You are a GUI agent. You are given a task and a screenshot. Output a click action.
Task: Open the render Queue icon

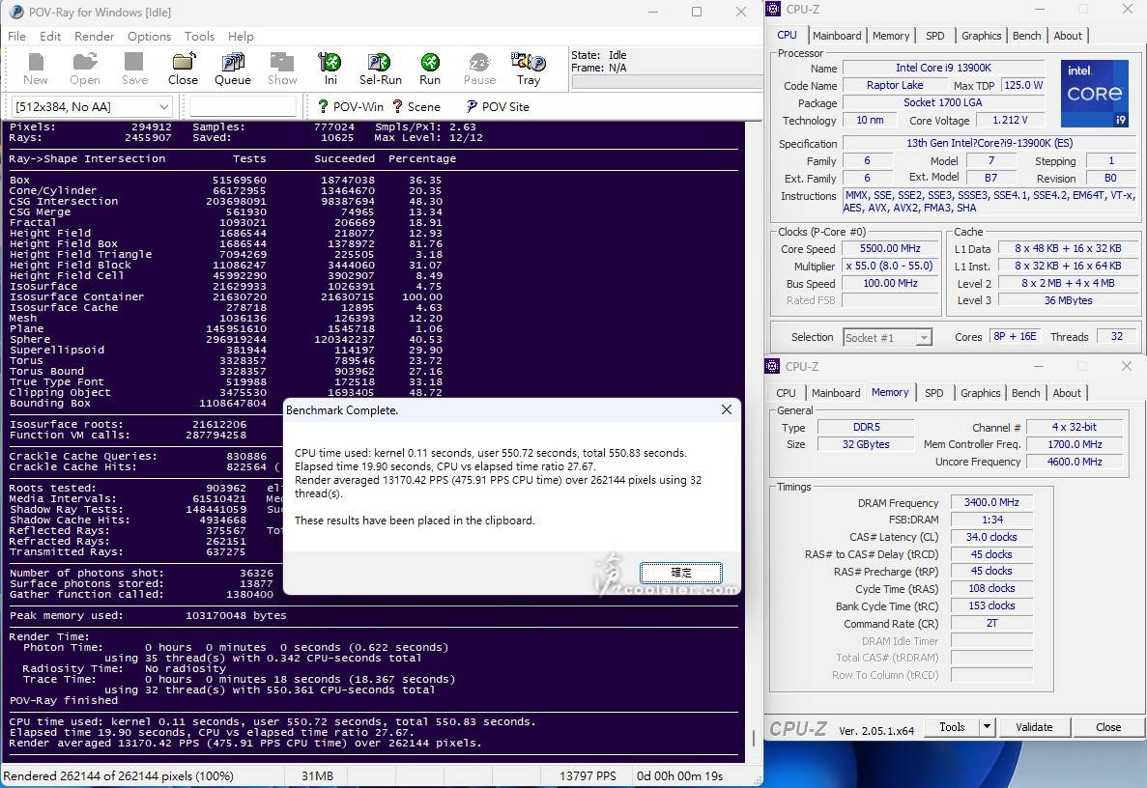(x=232, y=69)
